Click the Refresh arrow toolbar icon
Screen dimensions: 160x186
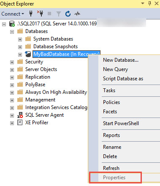(x=68, y=14)
